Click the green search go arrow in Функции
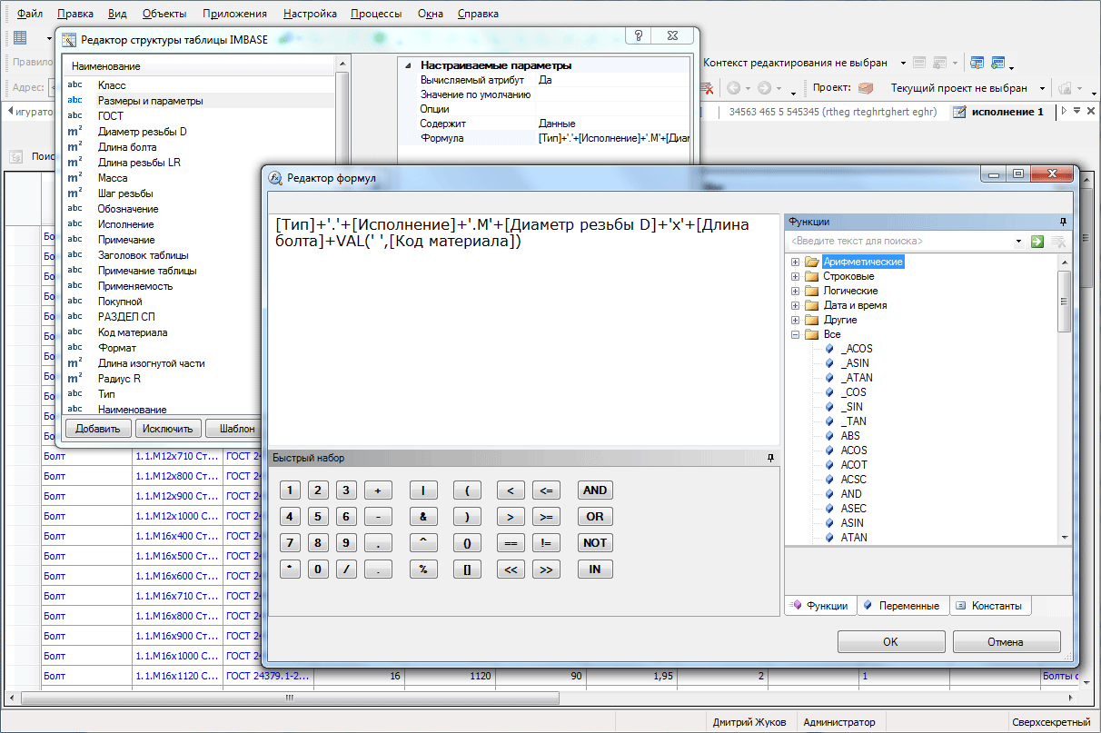The height and width of the screenshot is (733, 1101). [1037, 242]
